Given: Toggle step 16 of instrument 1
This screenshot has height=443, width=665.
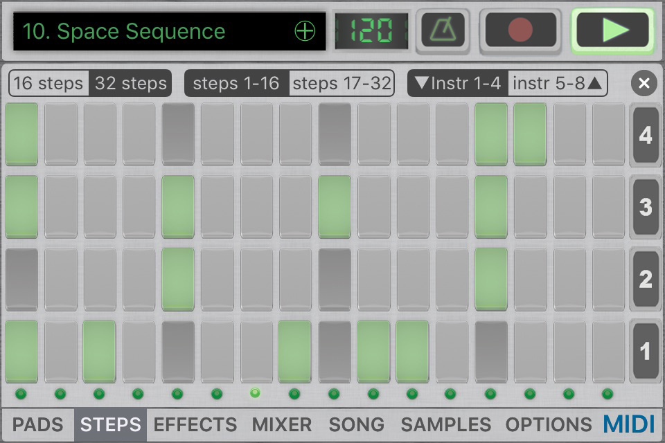Looking at the screenshot, I should point(609,352).
